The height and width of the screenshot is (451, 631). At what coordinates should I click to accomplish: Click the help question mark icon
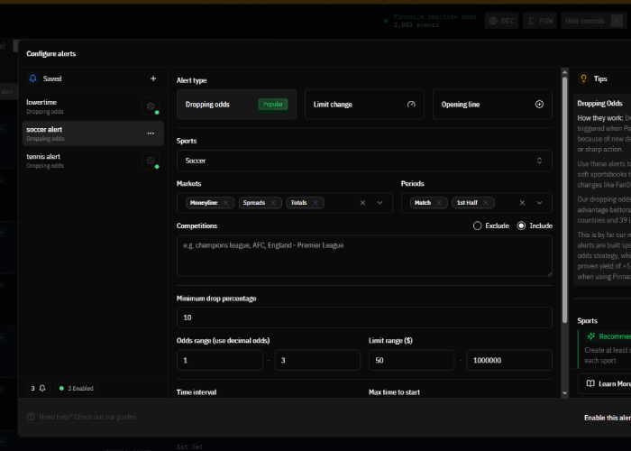click(31, 417)
